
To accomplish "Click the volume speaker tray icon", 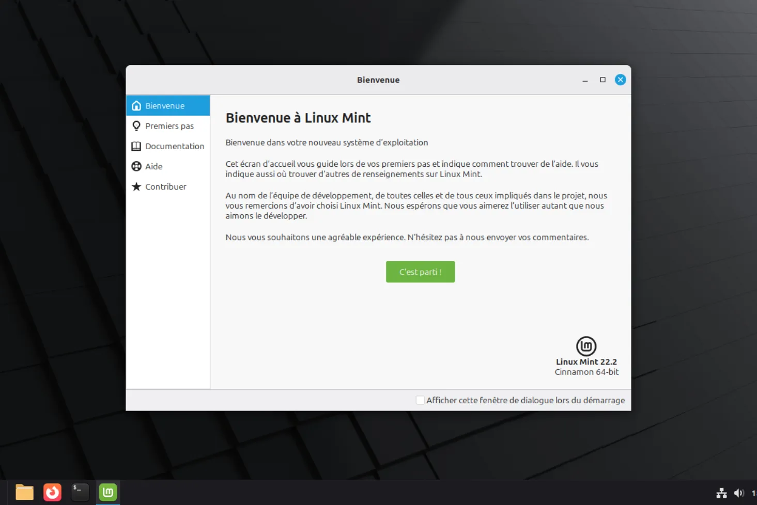I will 739,493.
